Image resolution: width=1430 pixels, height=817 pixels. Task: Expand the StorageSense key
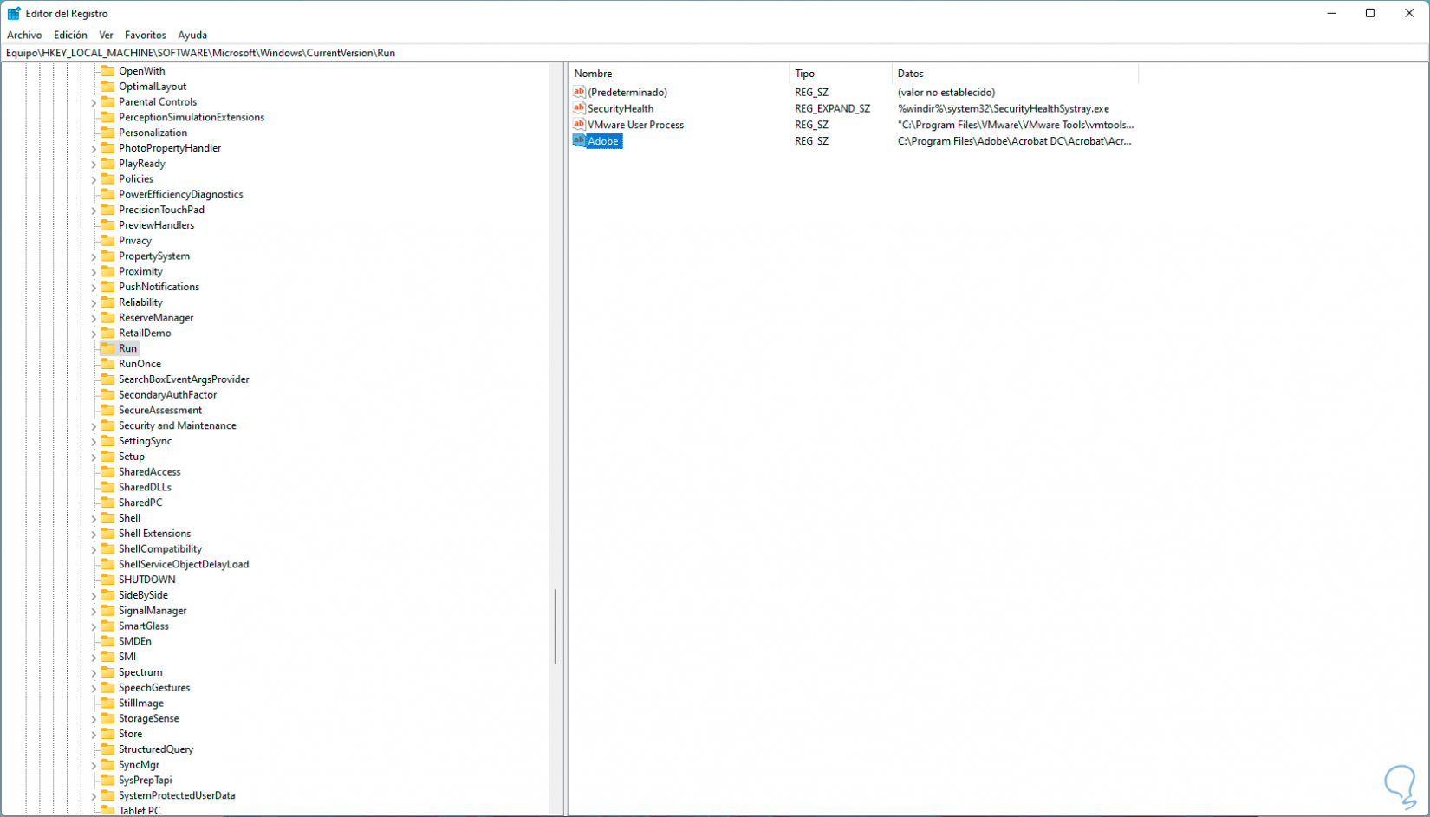click(x=94, y=718)
